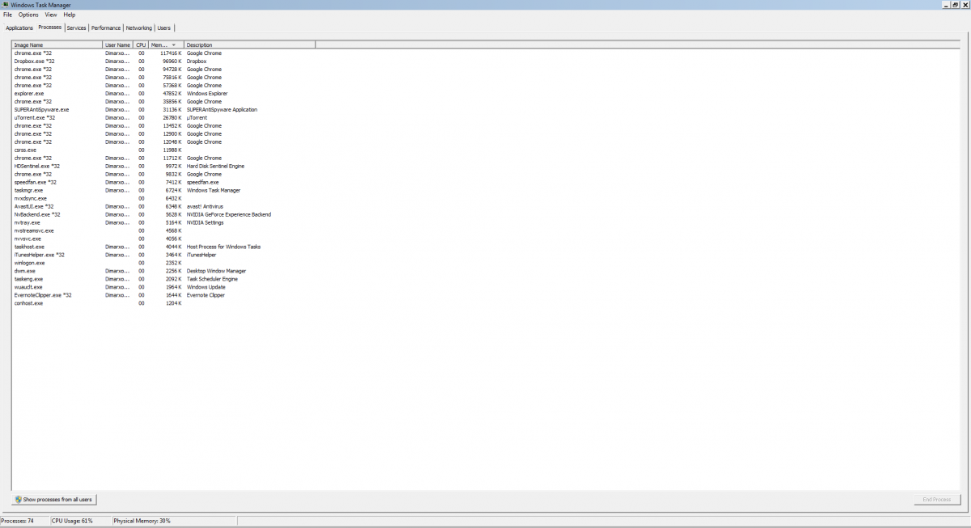The width and height of the screenshot is (971, 528).
Task: Select the HDSentinel.exe *32 process
Action: click(x=163, y=167)
